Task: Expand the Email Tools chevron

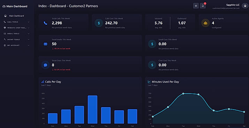Action: (x=29, y=34)
